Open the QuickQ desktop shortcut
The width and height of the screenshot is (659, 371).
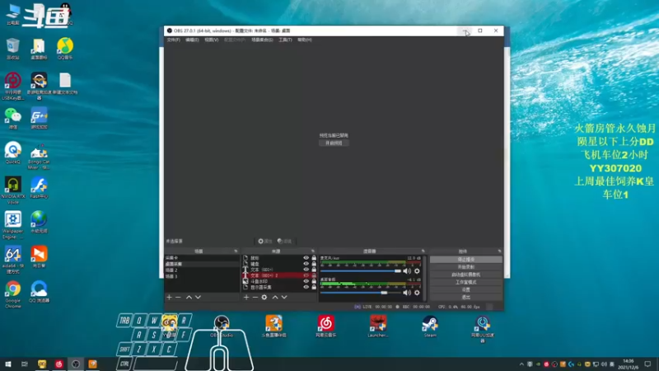pyautogui.click(x=13, y=153)
